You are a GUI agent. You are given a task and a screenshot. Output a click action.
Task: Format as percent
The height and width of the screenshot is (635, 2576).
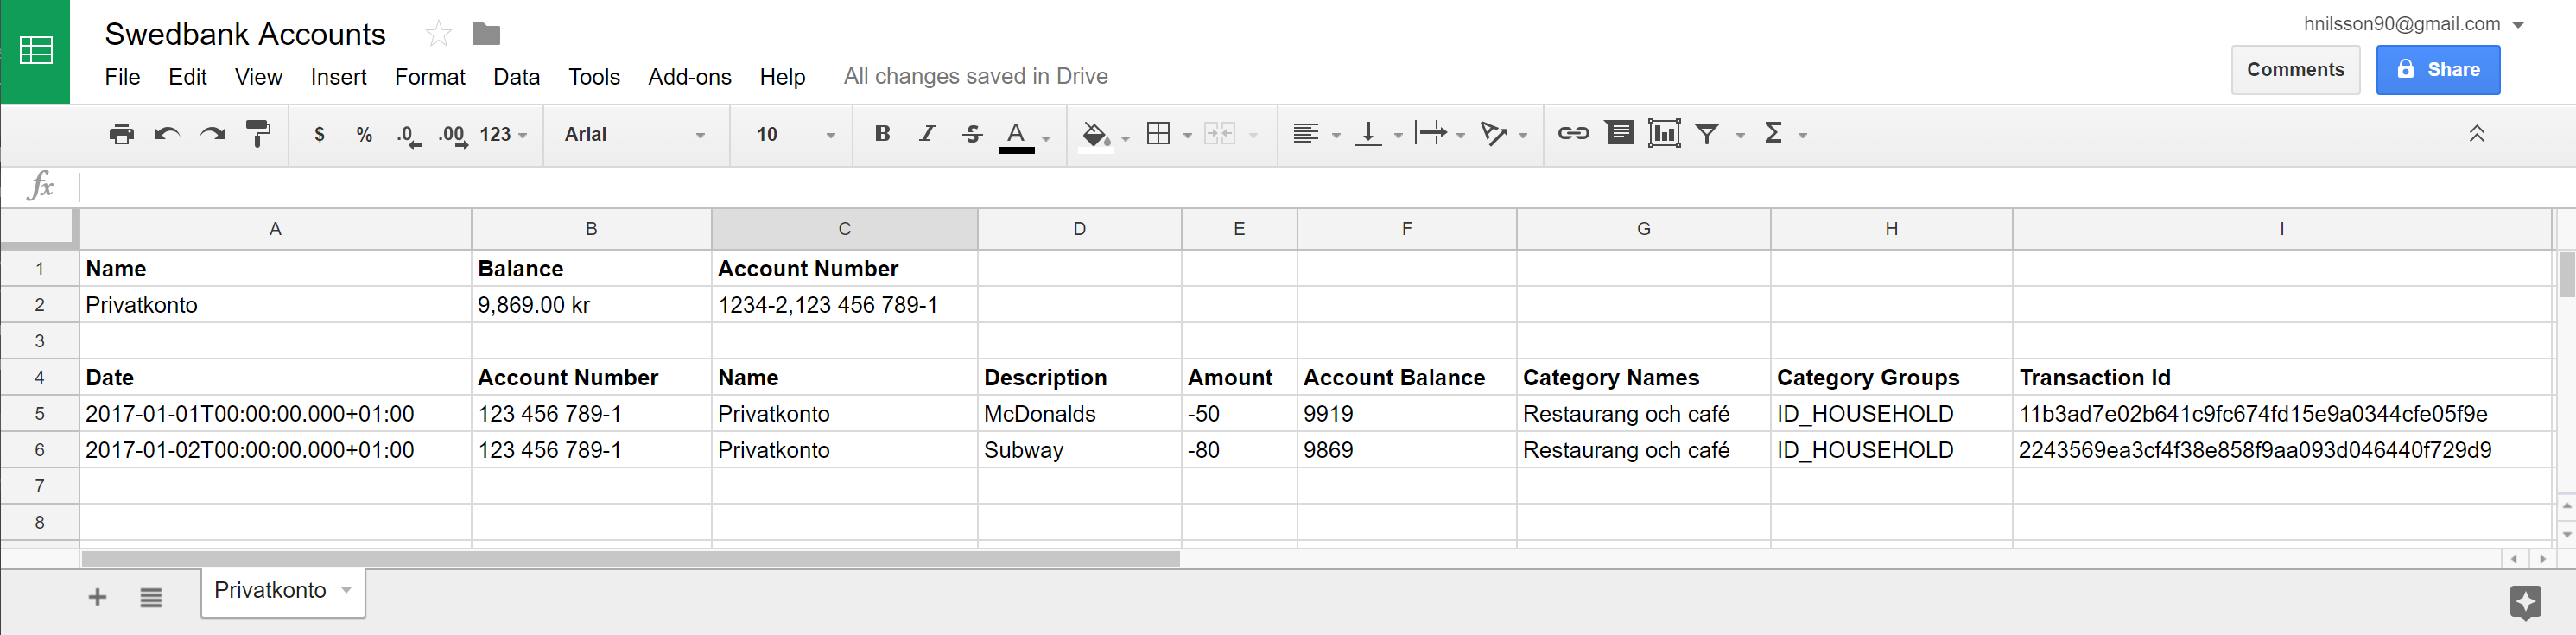[364, 134]
